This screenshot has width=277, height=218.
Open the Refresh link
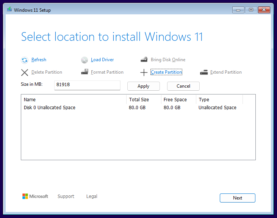[x=39, y=60]
